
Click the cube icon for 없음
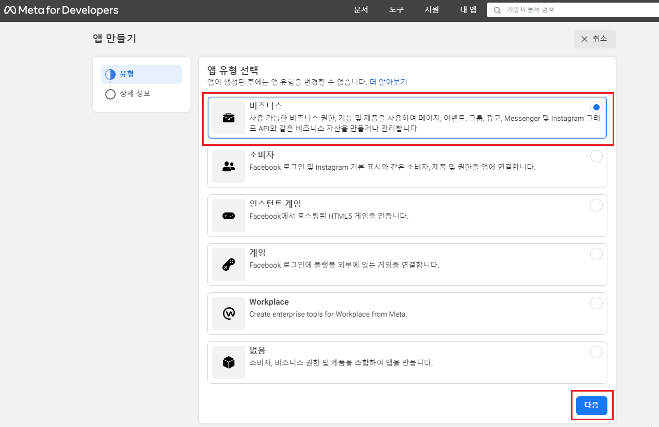pyautogui.click(x=229, y=362)
